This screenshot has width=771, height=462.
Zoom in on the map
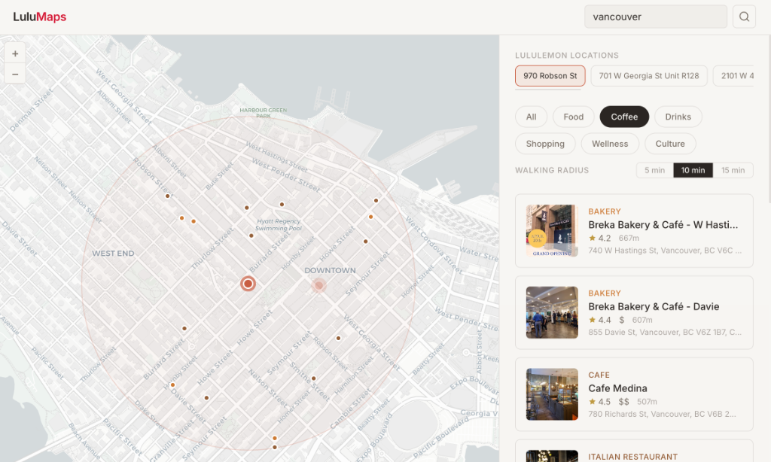pyautogui.click(x=15, y=53)
